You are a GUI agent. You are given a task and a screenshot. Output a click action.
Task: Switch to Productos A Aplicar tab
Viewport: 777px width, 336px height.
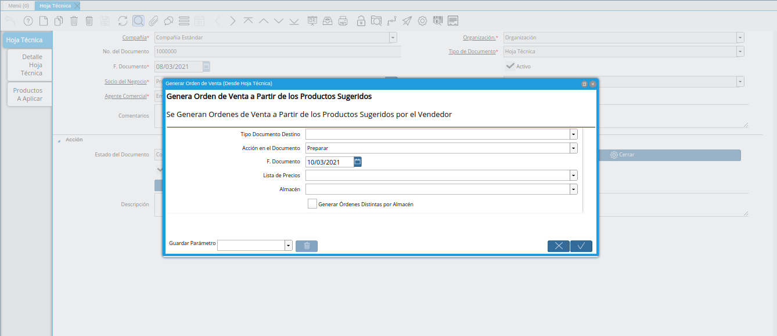pyautogui.click(x=29, y=94)
